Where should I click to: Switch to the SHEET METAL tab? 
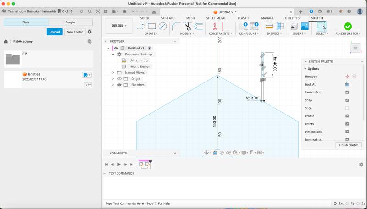click(216, 18)
